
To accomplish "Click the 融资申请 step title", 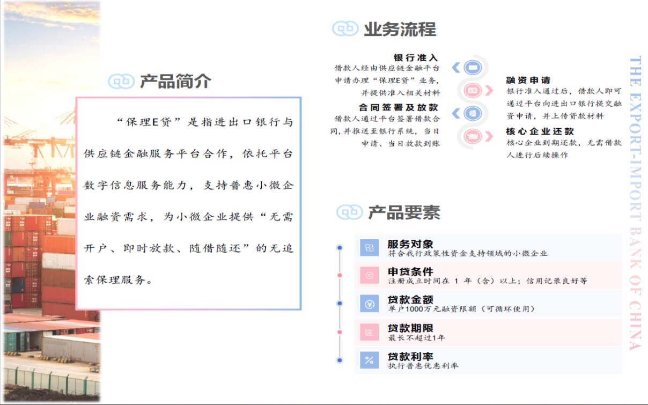I will 528,80.
